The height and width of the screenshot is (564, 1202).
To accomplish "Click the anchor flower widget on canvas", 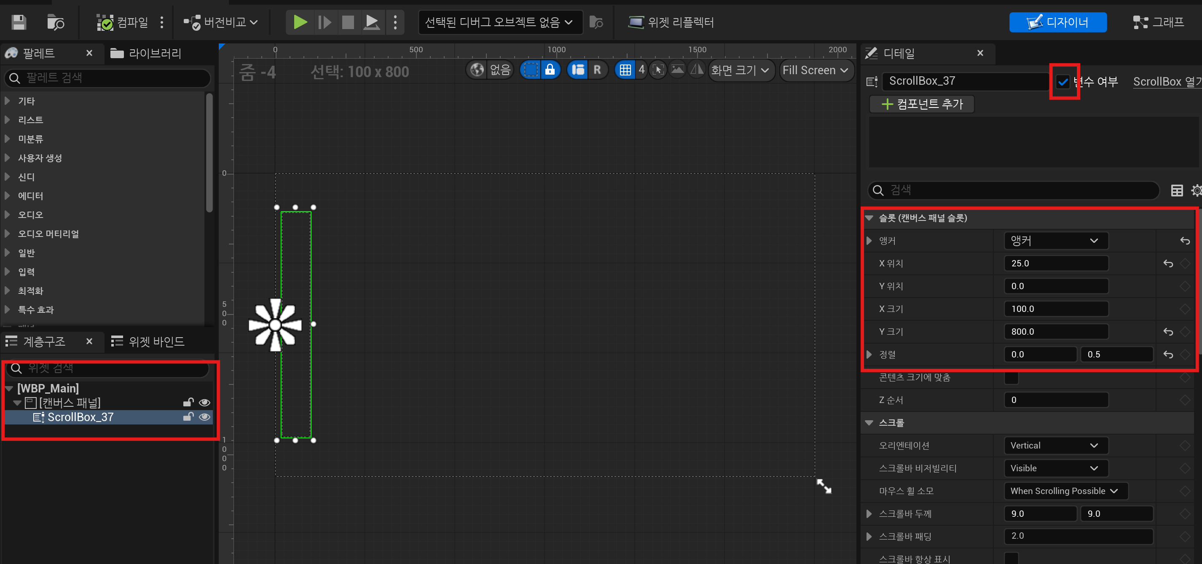I will point(275,325).
